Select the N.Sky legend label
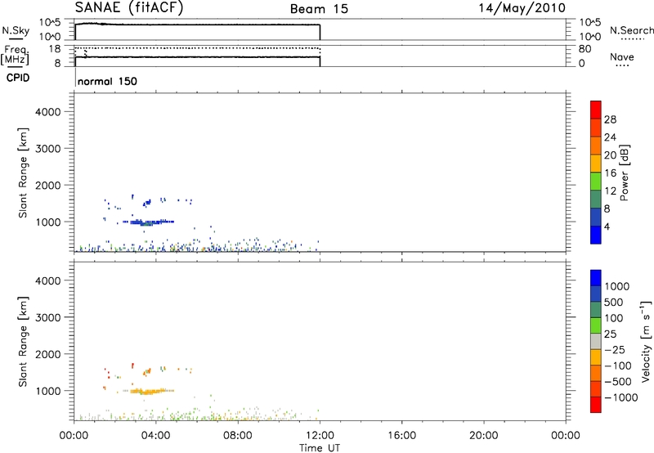 tap(16, 30)
